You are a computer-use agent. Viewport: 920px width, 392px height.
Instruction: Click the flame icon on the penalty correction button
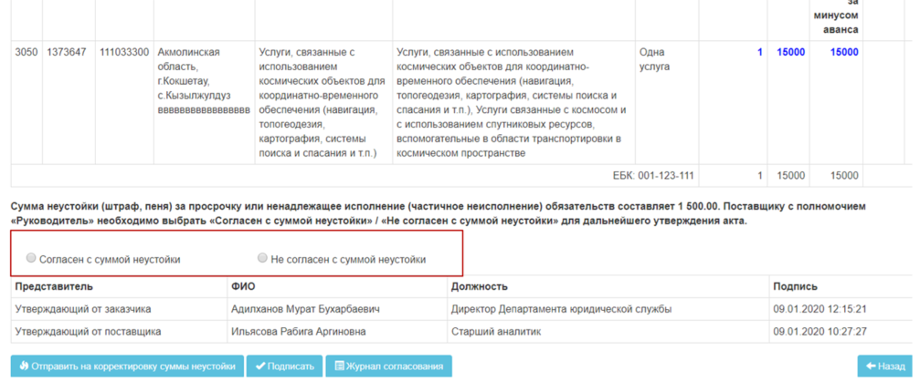point(25,366)
